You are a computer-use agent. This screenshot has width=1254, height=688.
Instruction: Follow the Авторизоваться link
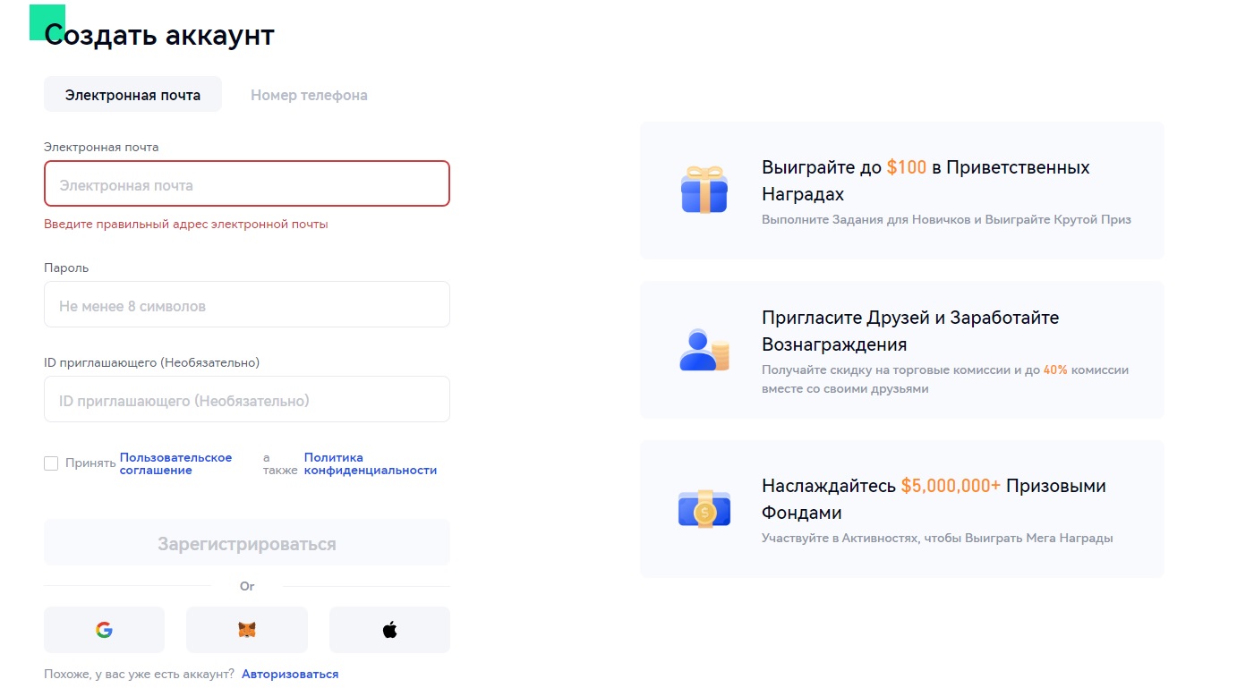point(290,674)
